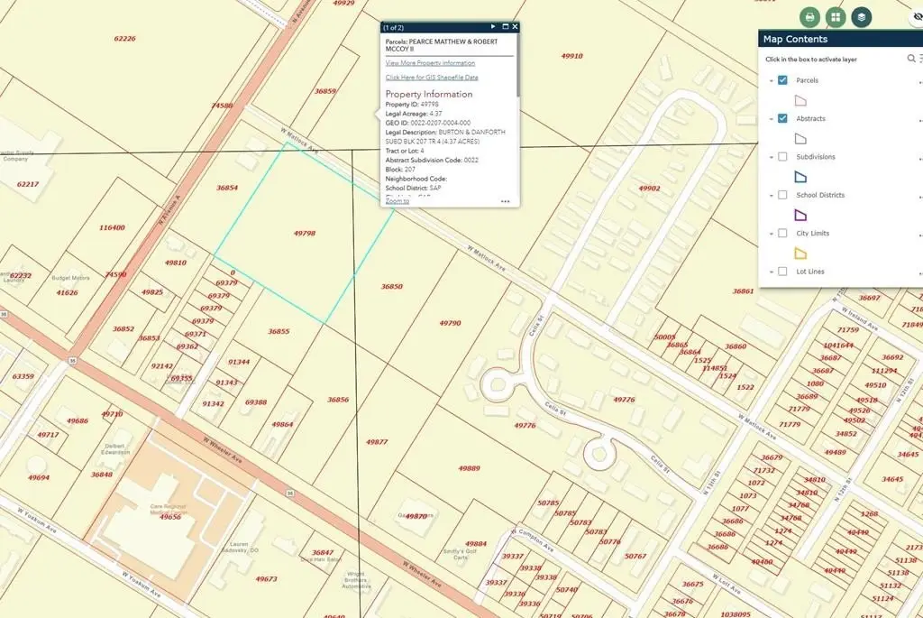Turn on the School Districts layer

782,195
